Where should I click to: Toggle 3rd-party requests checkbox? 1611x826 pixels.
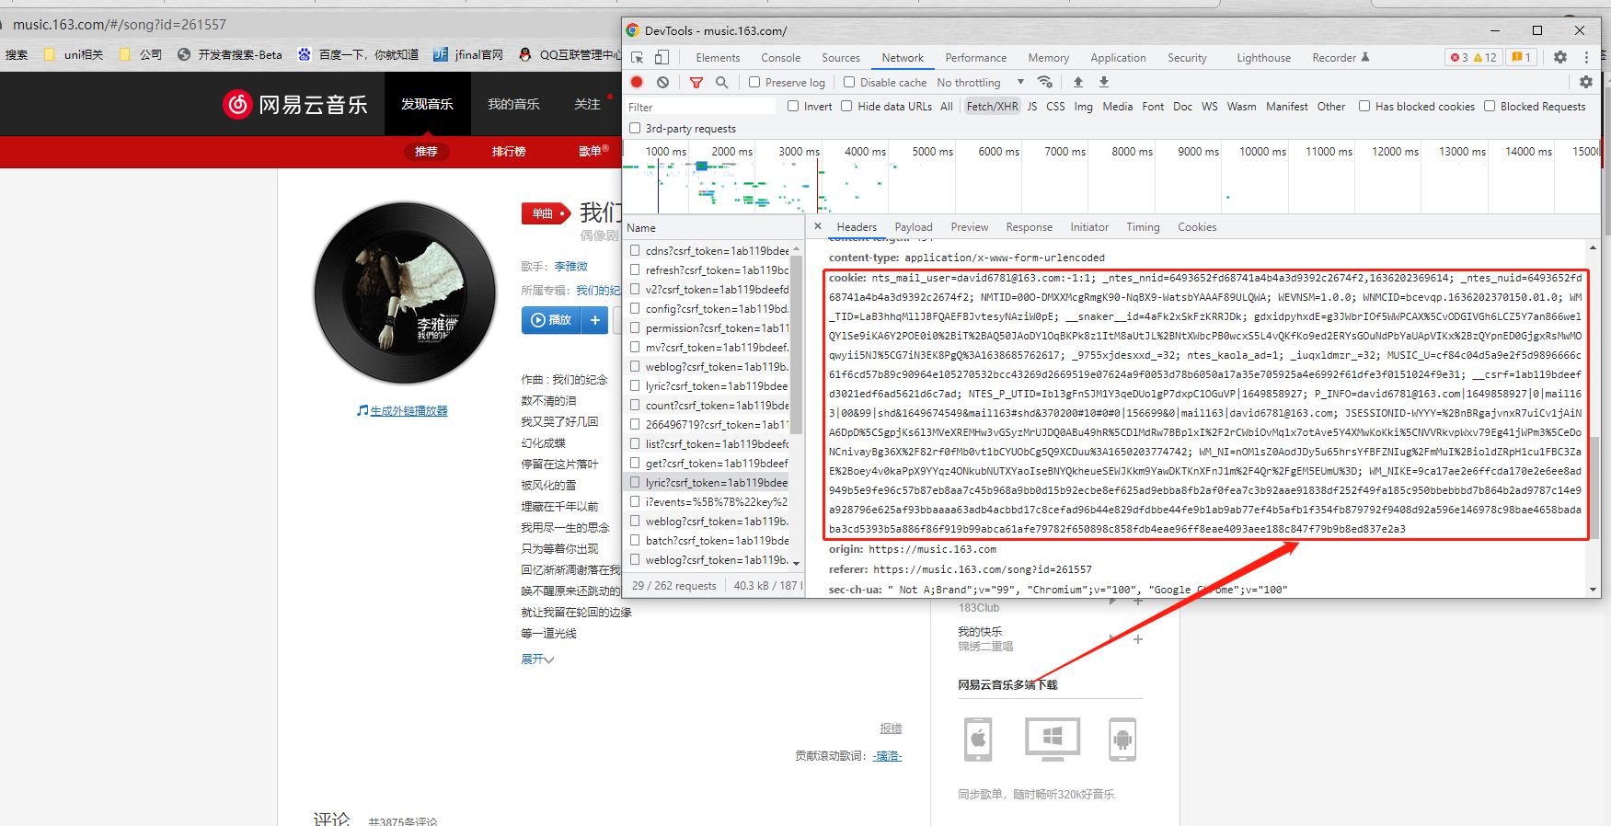(x=635, y=128)
